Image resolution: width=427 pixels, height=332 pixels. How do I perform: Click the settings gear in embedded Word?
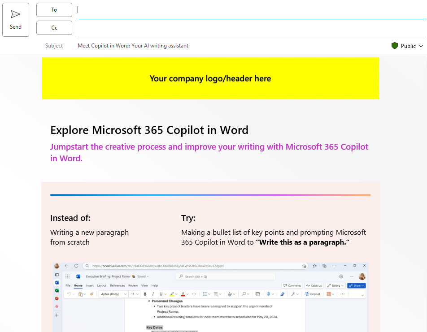coord(341,276)
